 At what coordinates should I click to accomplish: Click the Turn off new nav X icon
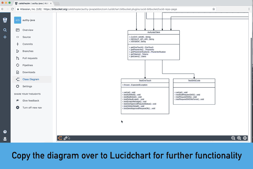(17, 108)
